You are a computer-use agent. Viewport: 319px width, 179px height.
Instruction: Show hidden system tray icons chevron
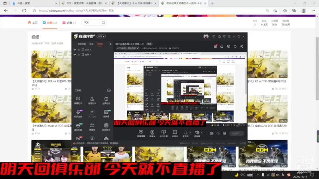[x=258, y=175]
